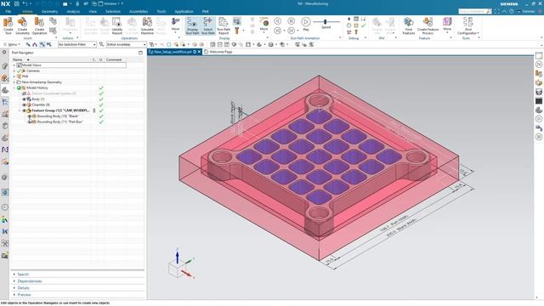Screen dimensions: 544x306
Task: Open the Part Navigator sidebar tab
Action: click(5, 90)
